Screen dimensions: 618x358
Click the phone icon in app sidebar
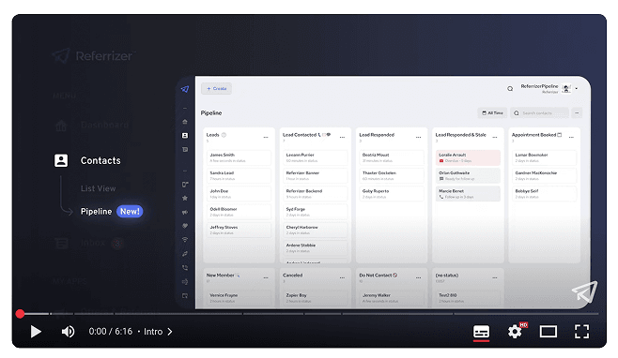185,267
